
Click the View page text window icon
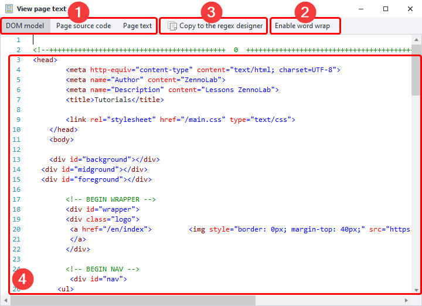(x=9, y=9)
